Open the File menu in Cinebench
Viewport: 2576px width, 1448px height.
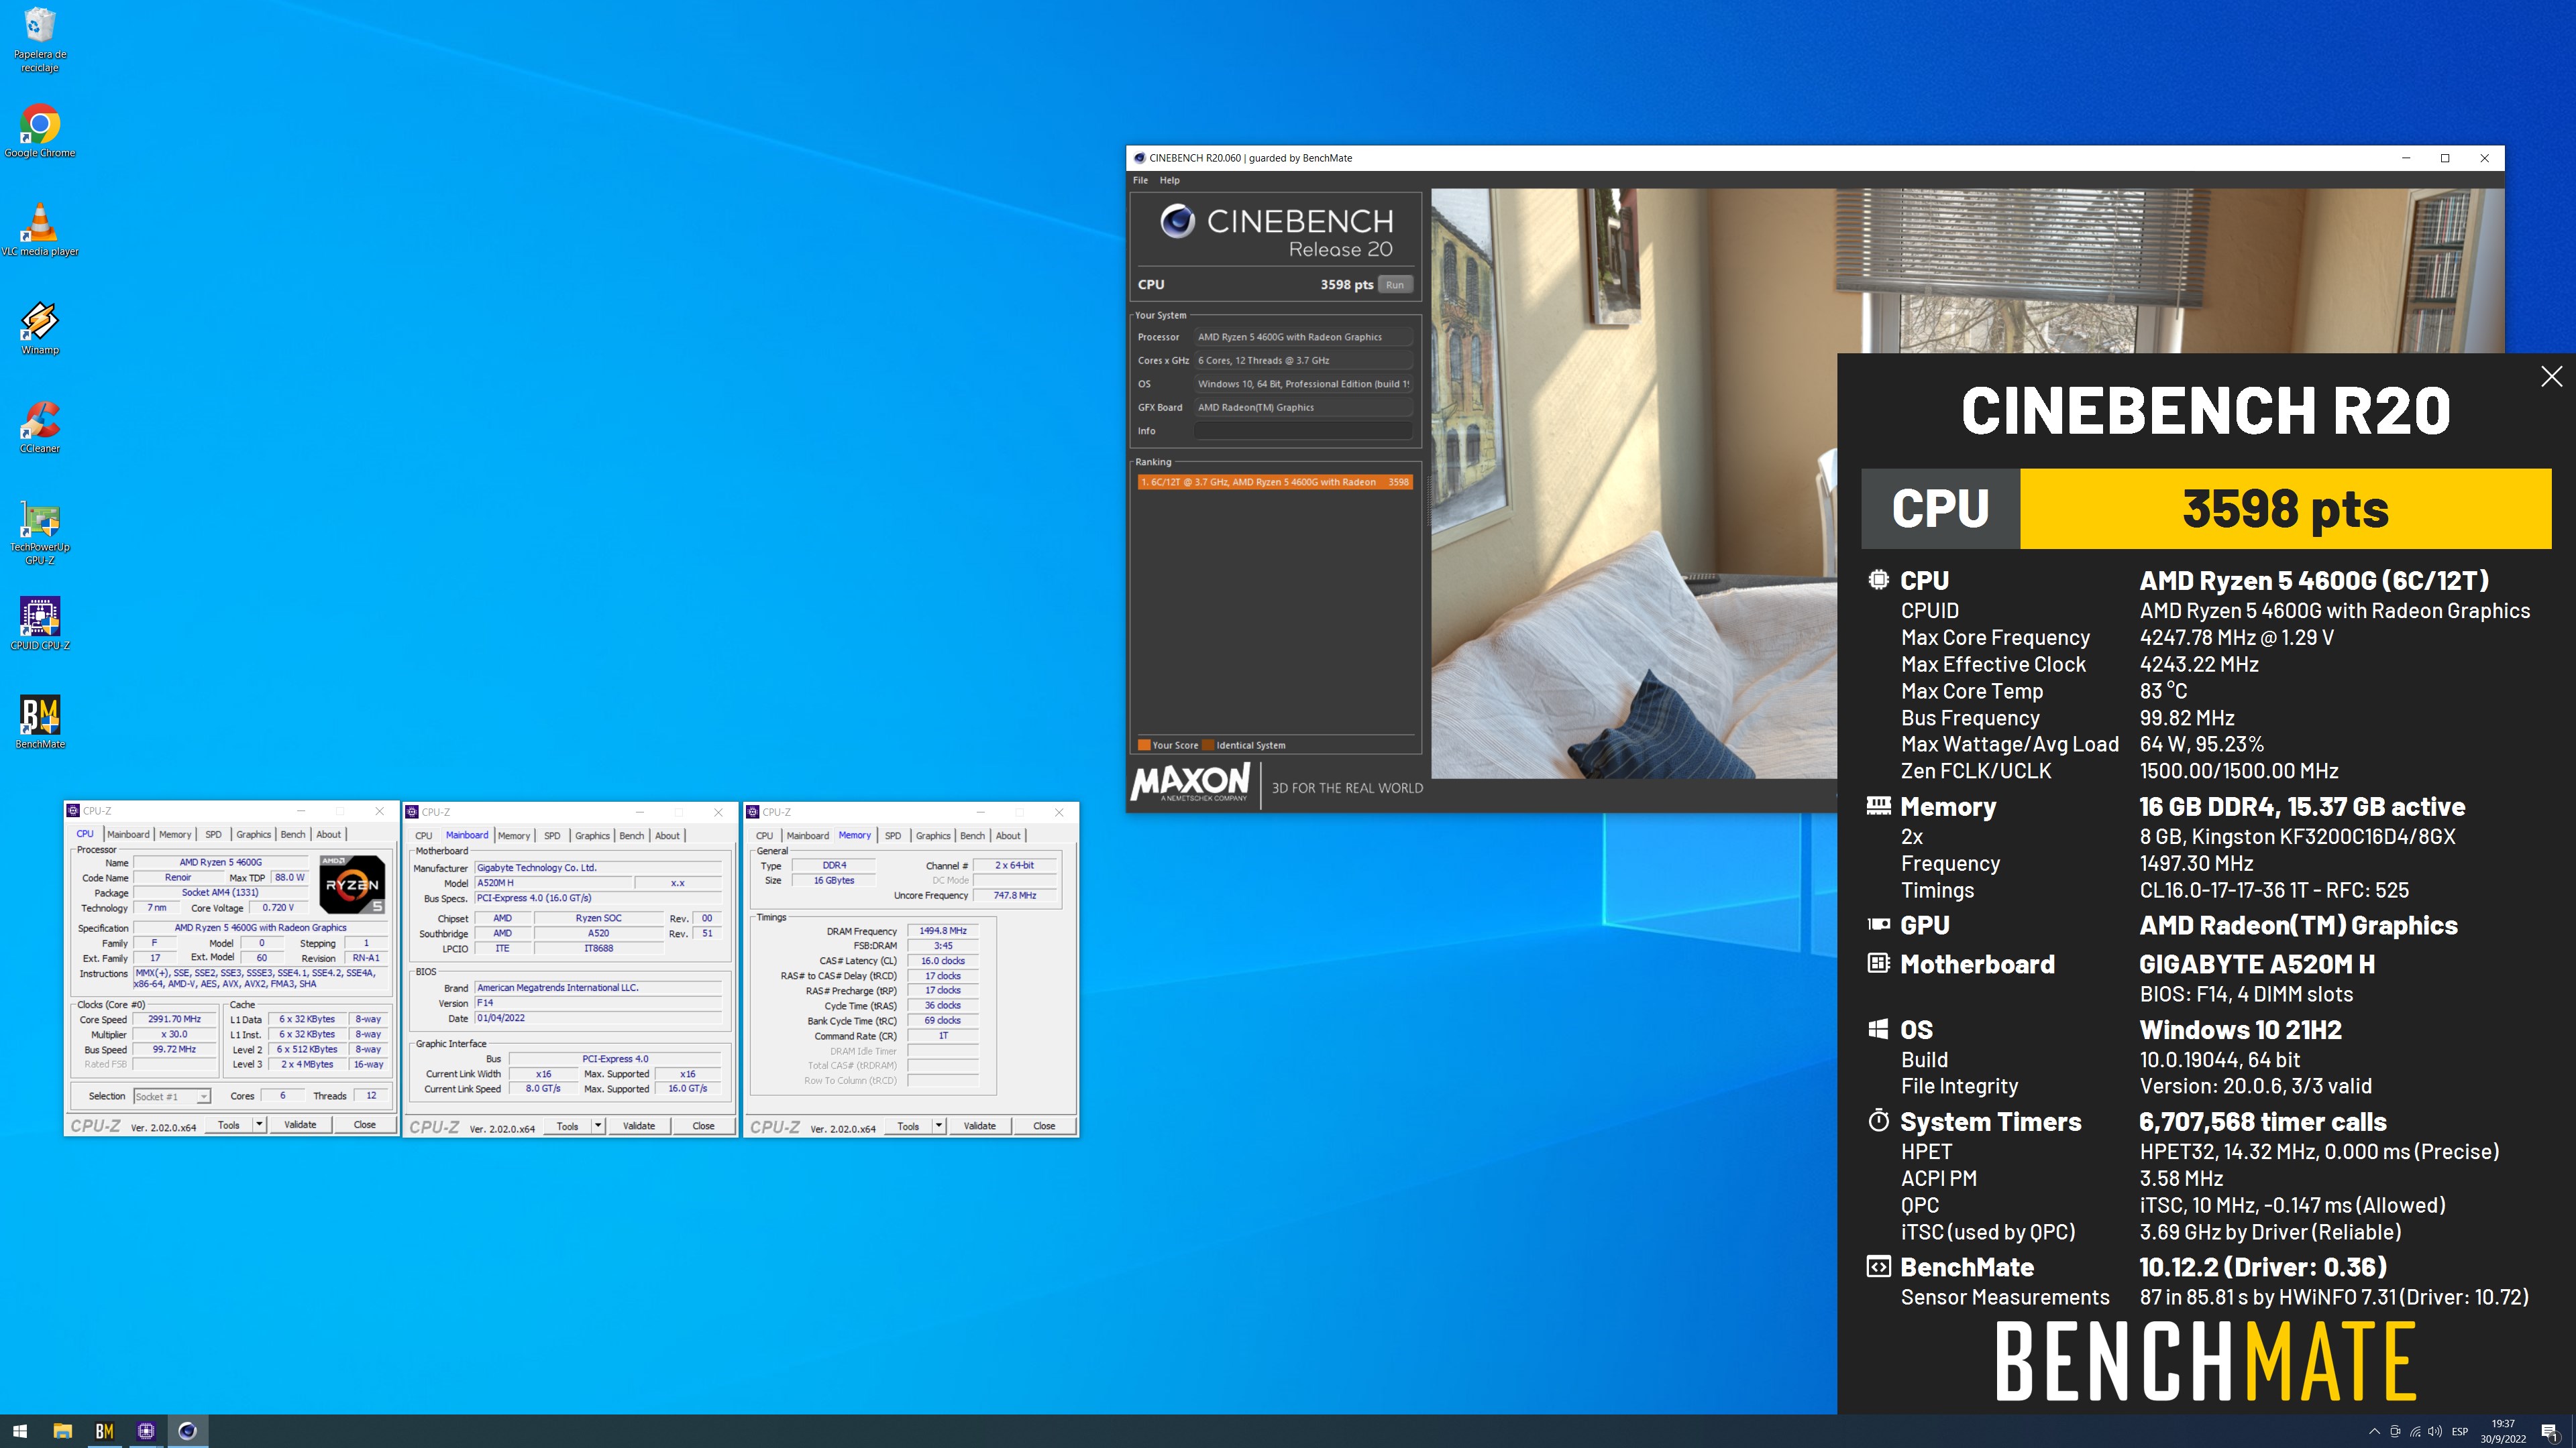tap(1140, 181)
